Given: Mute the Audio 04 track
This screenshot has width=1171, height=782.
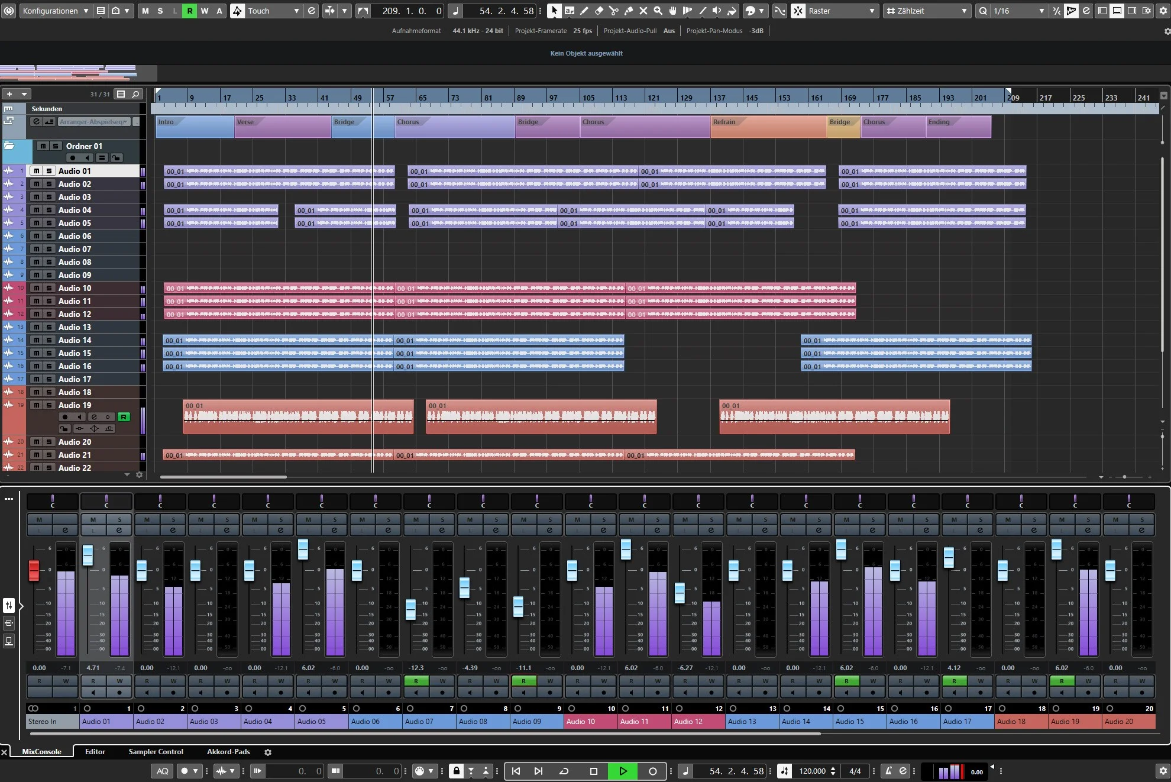Looking at the screenshot, I should (37, 210).
